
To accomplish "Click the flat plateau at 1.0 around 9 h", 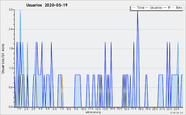I will click(78, 75).
